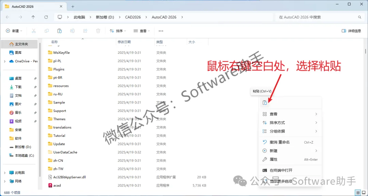Choose 在终端中打开 in context menu
368x196 pixels.
(x=290, y=170)
